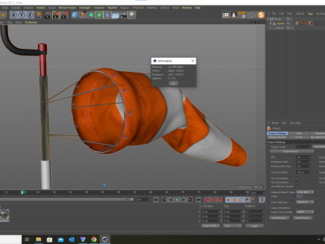Image resolution: width=325 pixels, height=244 pixels.
Task: Add a floor environment object
Action: (115, 15)
